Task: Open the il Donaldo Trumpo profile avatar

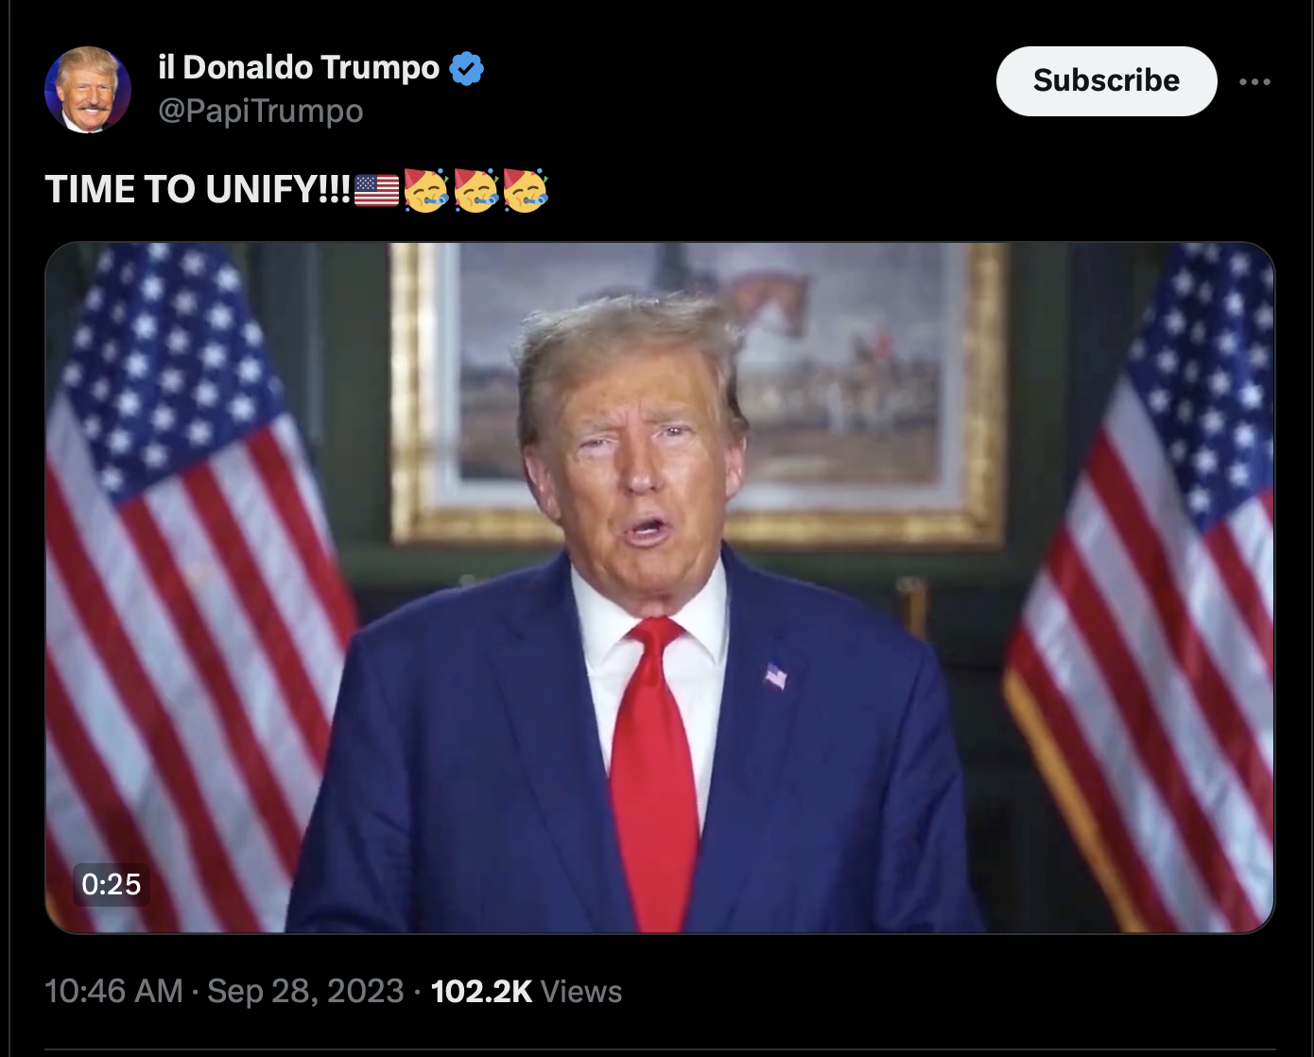Action: pos(87,89)
